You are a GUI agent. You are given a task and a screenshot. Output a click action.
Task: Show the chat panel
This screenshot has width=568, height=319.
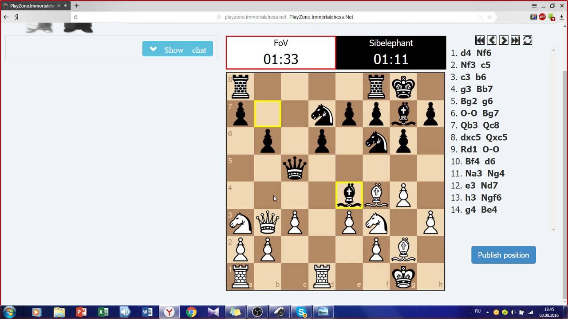point(177,49)
